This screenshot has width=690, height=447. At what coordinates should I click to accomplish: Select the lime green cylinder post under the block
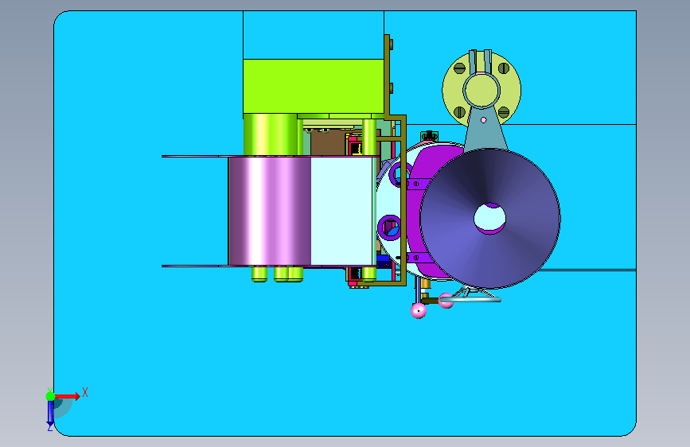271,134
